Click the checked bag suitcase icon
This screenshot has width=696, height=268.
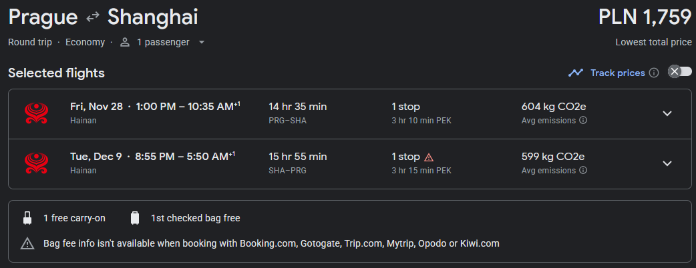point(135,218)
